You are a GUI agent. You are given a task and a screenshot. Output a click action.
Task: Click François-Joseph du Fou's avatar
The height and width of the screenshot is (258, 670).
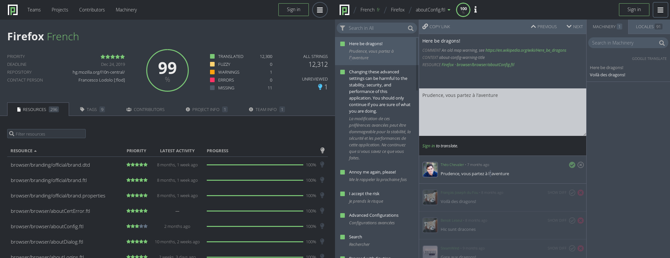pyautogui.click(x=430, y=197)
